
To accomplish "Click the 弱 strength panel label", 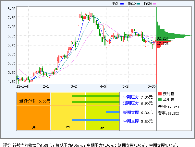I will (x=102, y=127).
